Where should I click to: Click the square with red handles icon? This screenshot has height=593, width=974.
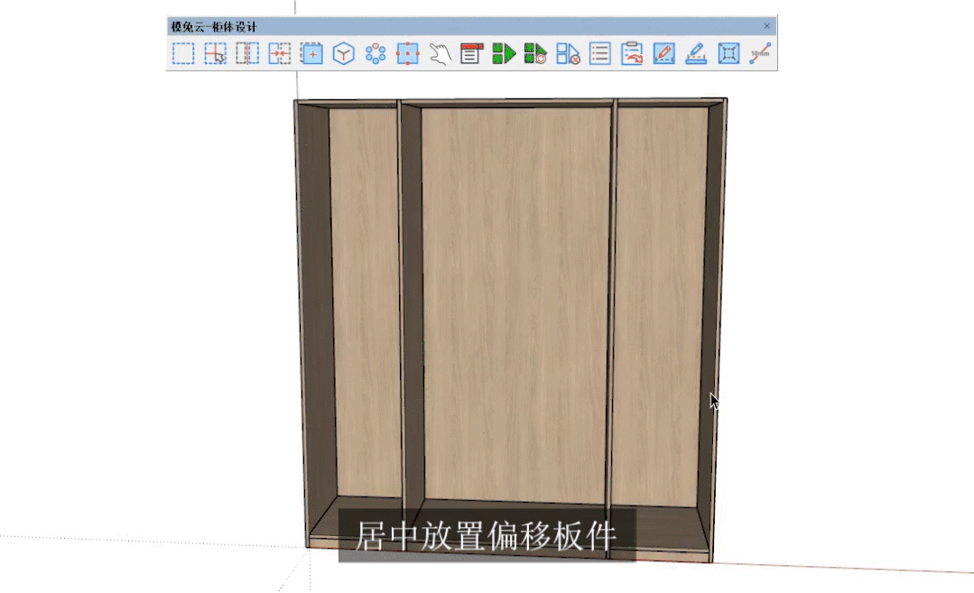(x=408, y=54)
